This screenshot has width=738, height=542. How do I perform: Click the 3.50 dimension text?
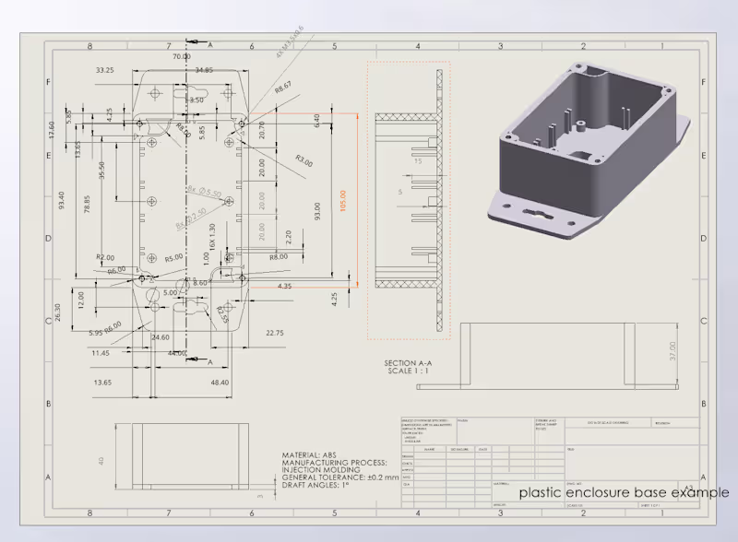196,100
